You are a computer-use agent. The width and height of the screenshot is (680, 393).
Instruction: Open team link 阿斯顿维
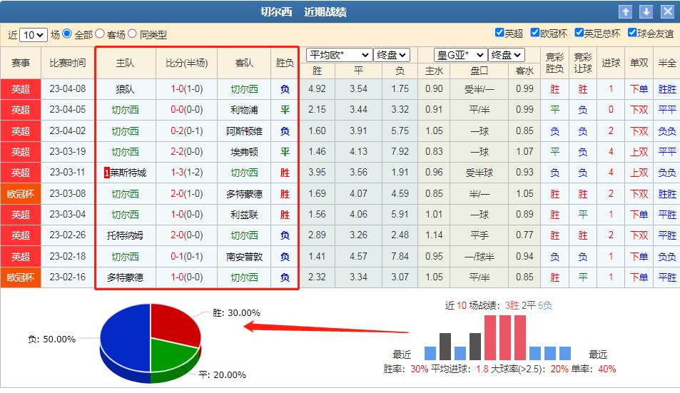click(x=244, y=131)
